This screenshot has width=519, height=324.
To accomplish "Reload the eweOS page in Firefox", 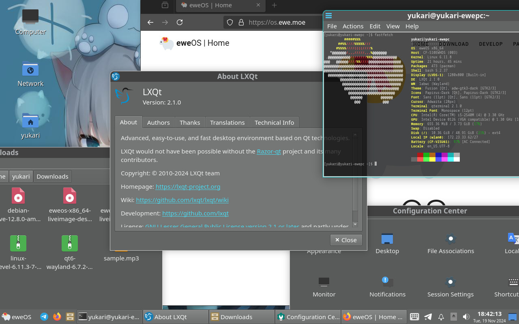I will tap(180, 22).
